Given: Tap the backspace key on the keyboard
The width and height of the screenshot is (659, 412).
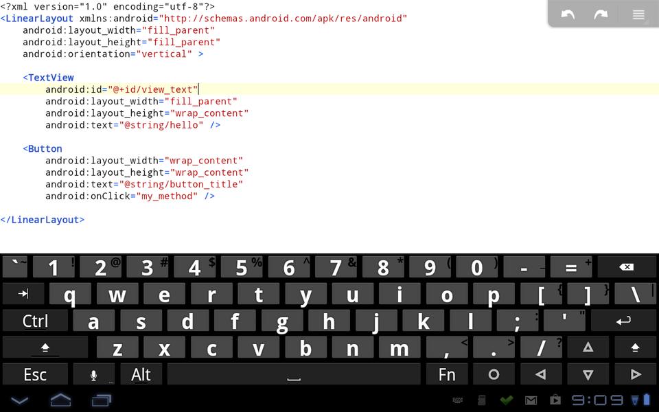Looking at the screenshot, I should pos(626,267).
